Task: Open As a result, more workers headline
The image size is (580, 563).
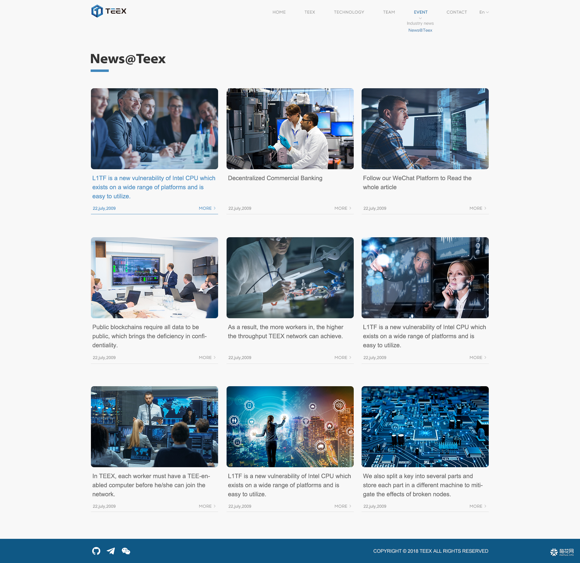Action: (285, 332)
